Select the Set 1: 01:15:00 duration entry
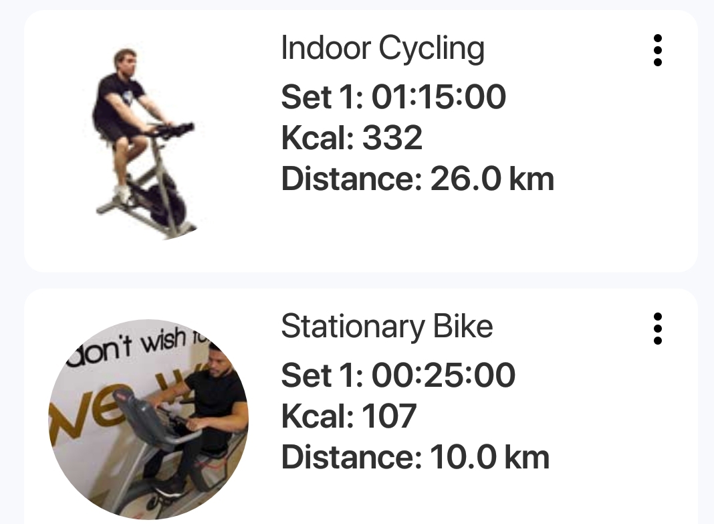Viewport: 714px width, 524px height. (394, 97)
